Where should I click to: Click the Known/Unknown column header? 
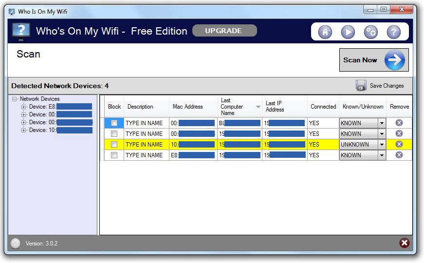click(363, 107)
